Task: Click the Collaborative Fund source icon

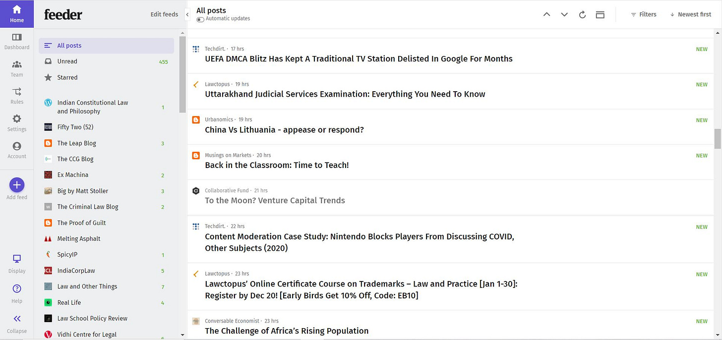Action: click(196, 190)
